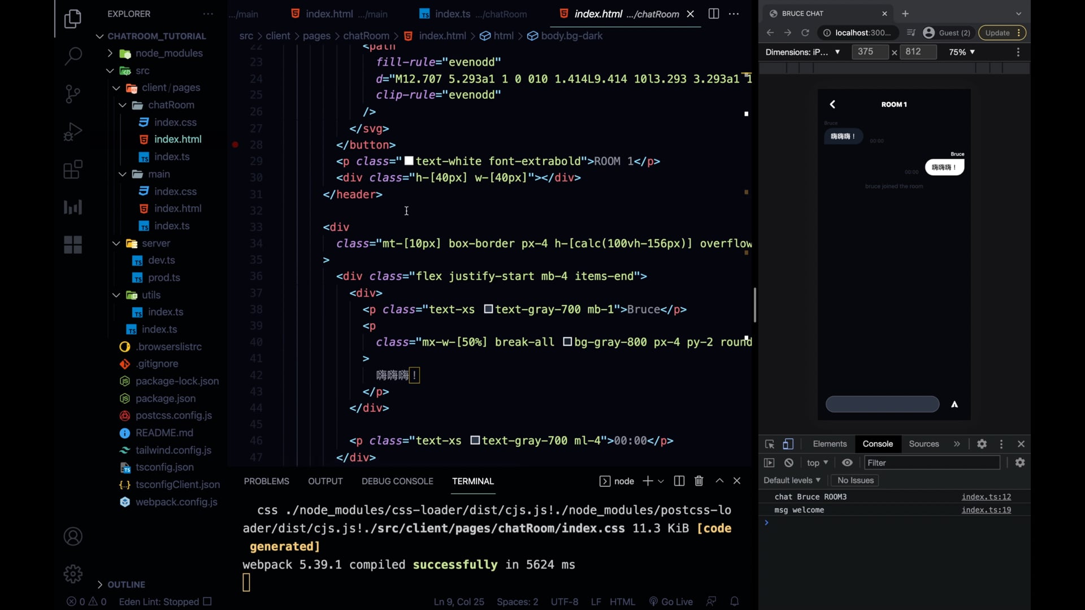Select the Source Control icon
Screen dimensions: 1085x610
(x=73, y=94)
